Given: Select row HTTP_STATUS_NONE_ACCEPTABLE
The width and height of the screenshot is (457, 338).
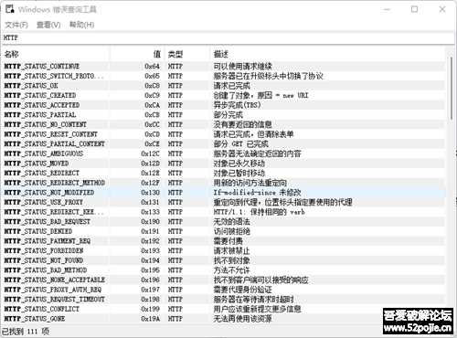Looking at the screenshot, I should (224, 280).
